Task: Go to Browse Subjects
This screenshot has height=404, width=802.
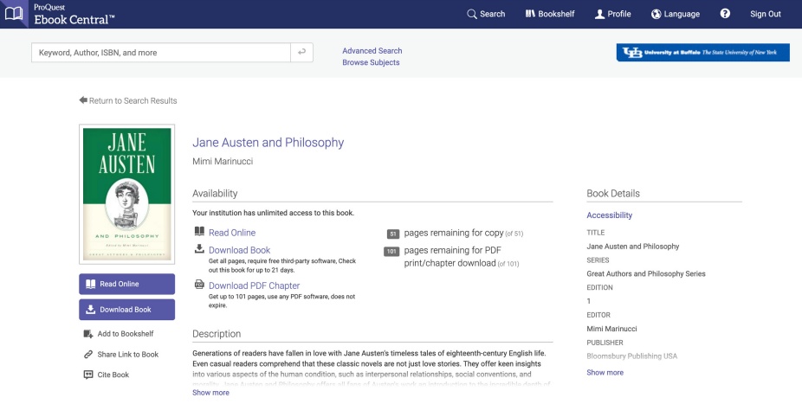Action: point(371,63)
